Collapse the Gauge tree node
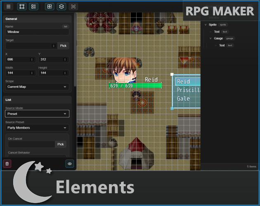This screenshot has width=260, height=206. 210,38
